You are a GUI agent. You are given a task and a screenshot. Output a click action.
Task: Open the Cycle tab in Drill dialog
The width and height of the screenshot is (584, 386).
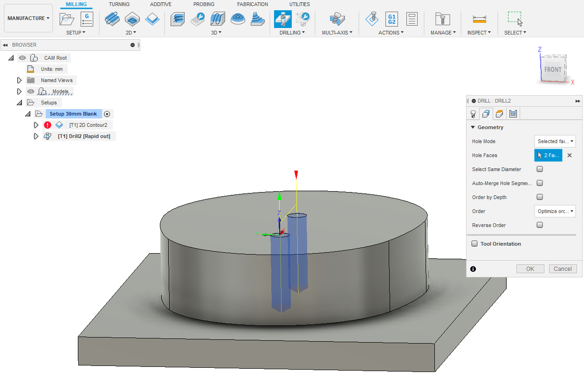click(513, 113)
